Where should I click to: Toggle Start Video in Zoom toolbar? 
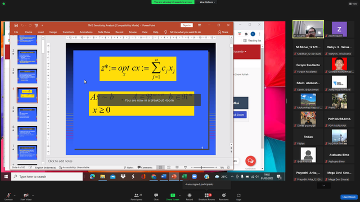pos(26,196)
